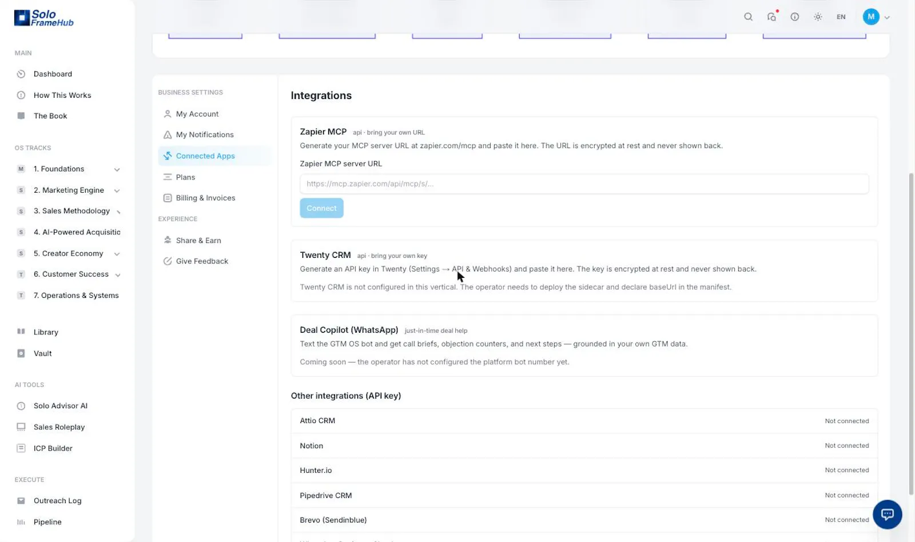Click Give Feedback icon
This screenshot has height=542, width=915.
coord(168,261)
